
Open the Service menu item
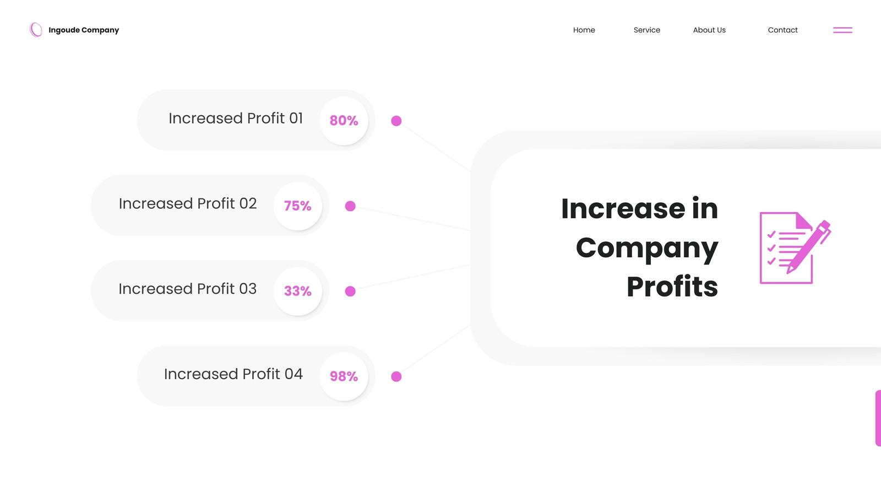click(x=647, y=30)
